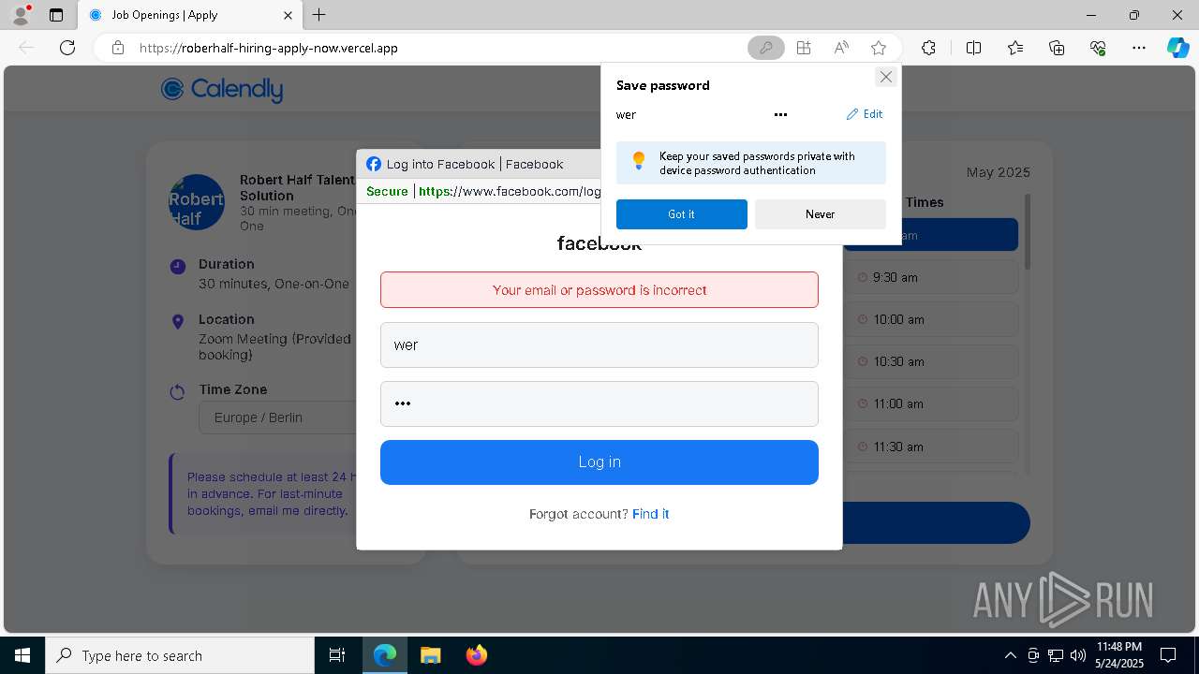This screenshot has height=674, width=1199.
Task: Click the blue Log in button
Action: click(x=599, y=462)
